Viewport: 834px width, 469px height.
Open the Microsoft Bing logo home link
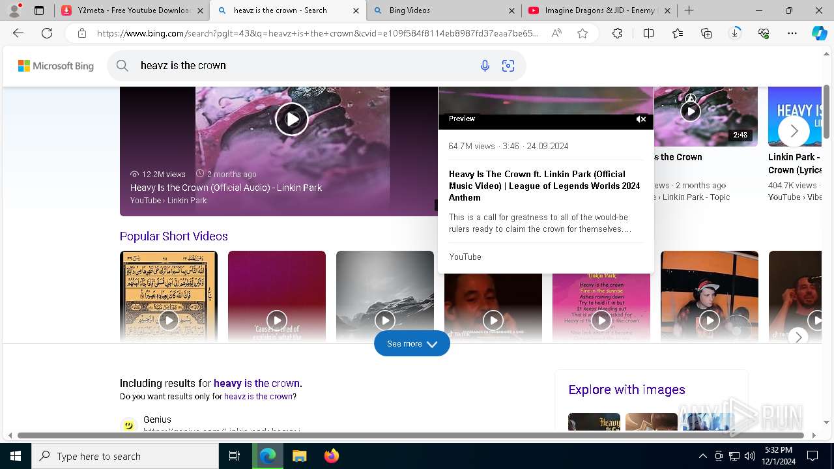click(56, 66)
